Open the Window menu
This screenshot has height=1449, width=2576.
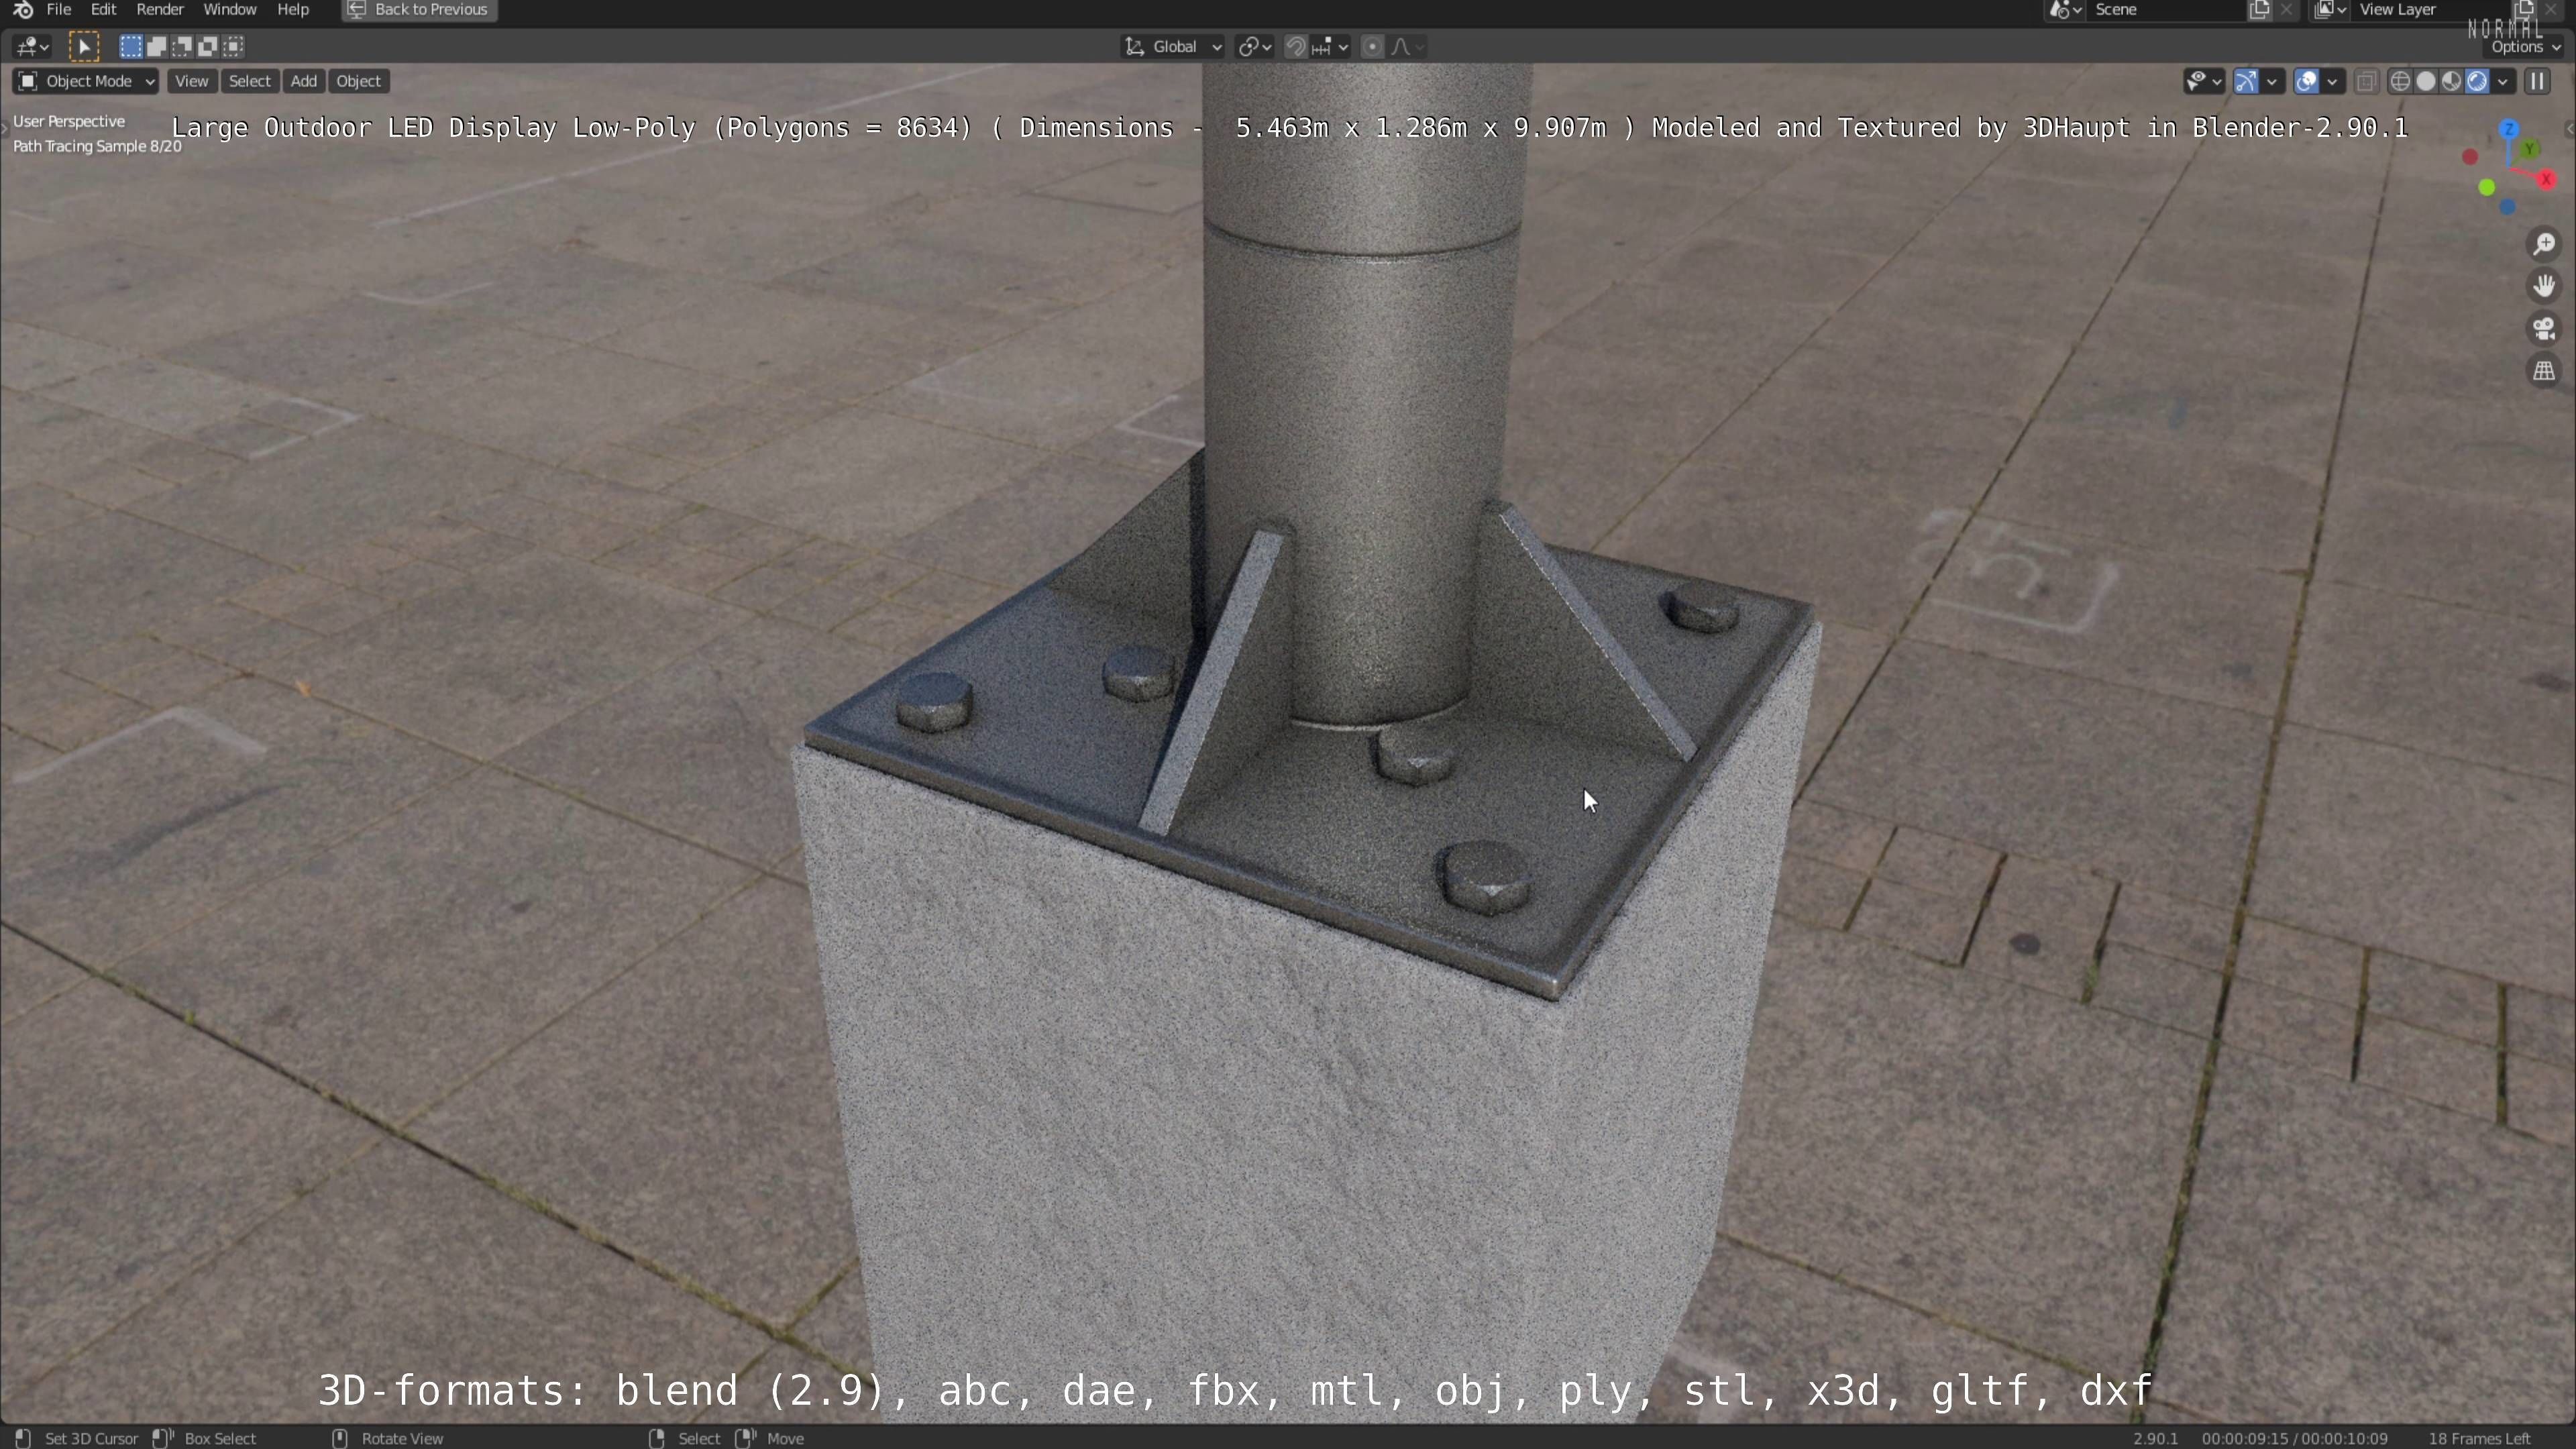tap(230, 10)
